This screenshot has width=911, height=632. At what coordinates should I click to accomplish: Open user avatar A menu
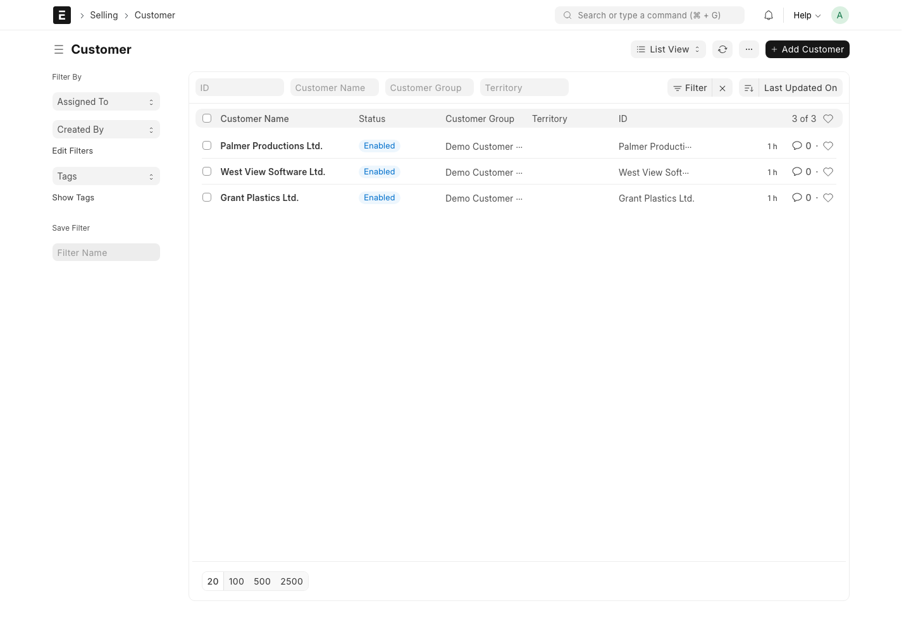coord(840,15)
